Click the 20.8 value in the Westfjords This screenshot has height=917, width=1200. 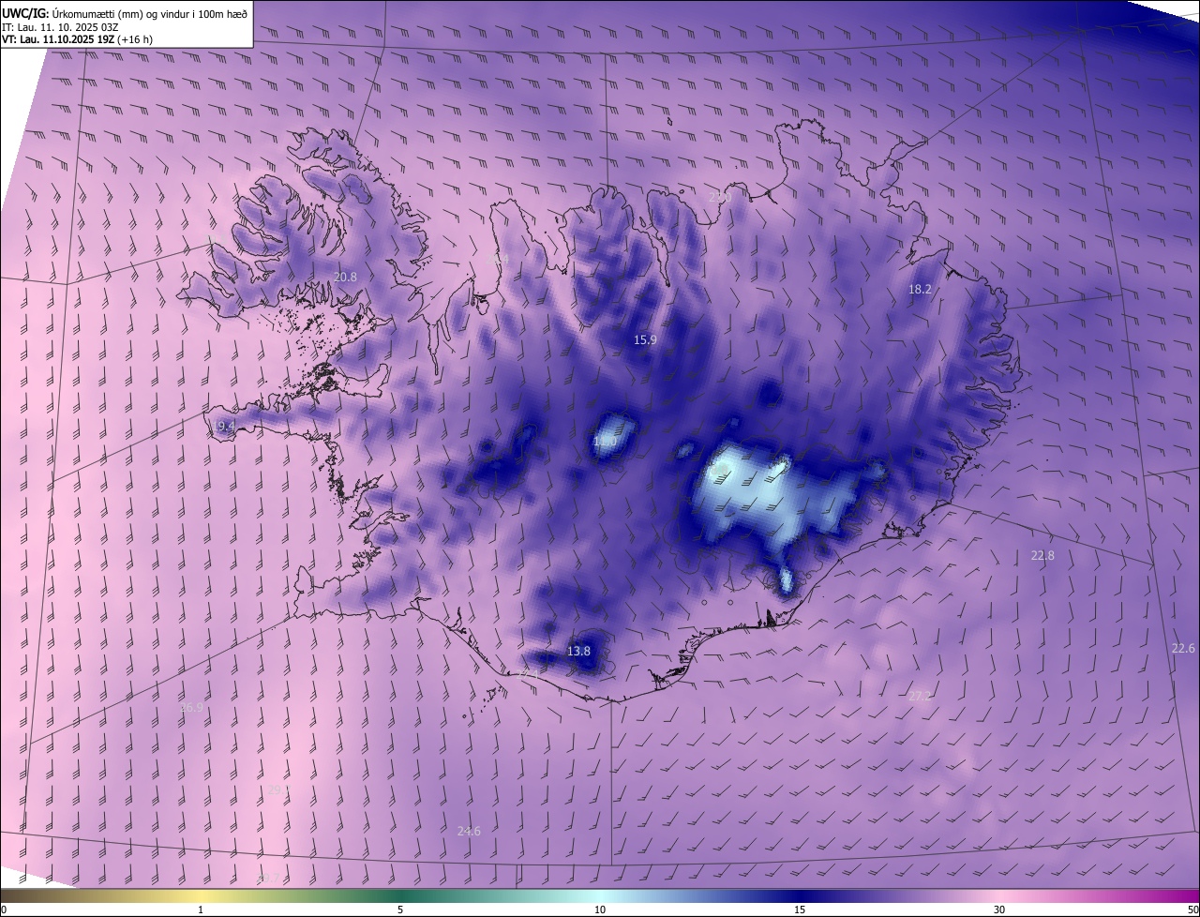click(345, 278)
